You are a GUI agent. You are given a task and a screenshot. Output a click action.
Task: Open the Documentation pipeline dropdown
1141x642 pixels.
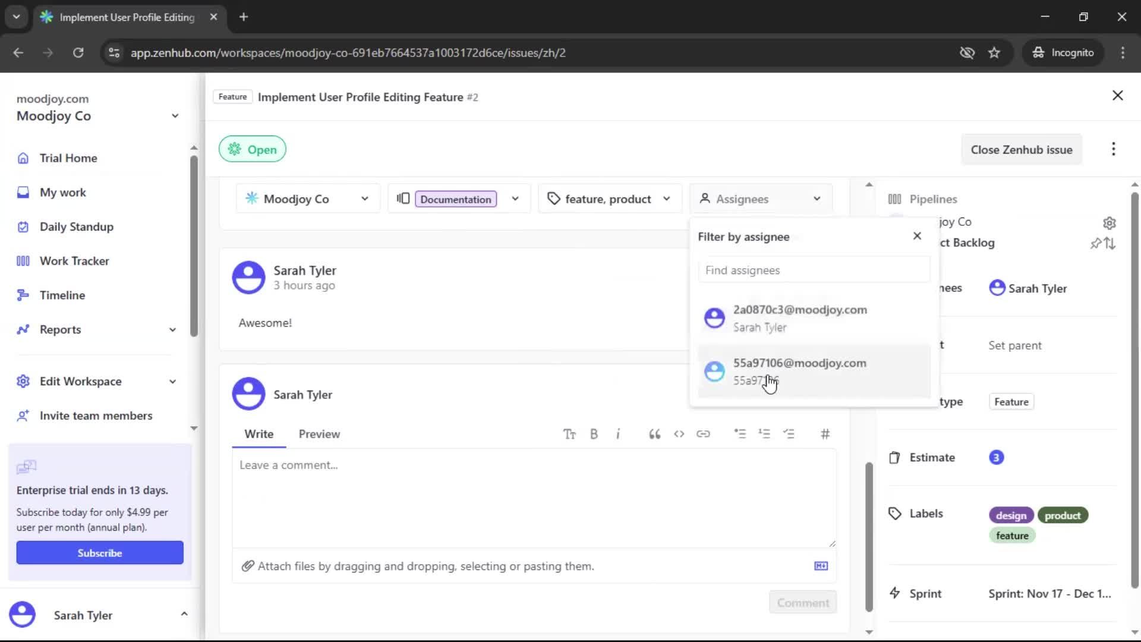tap(515, 199)
